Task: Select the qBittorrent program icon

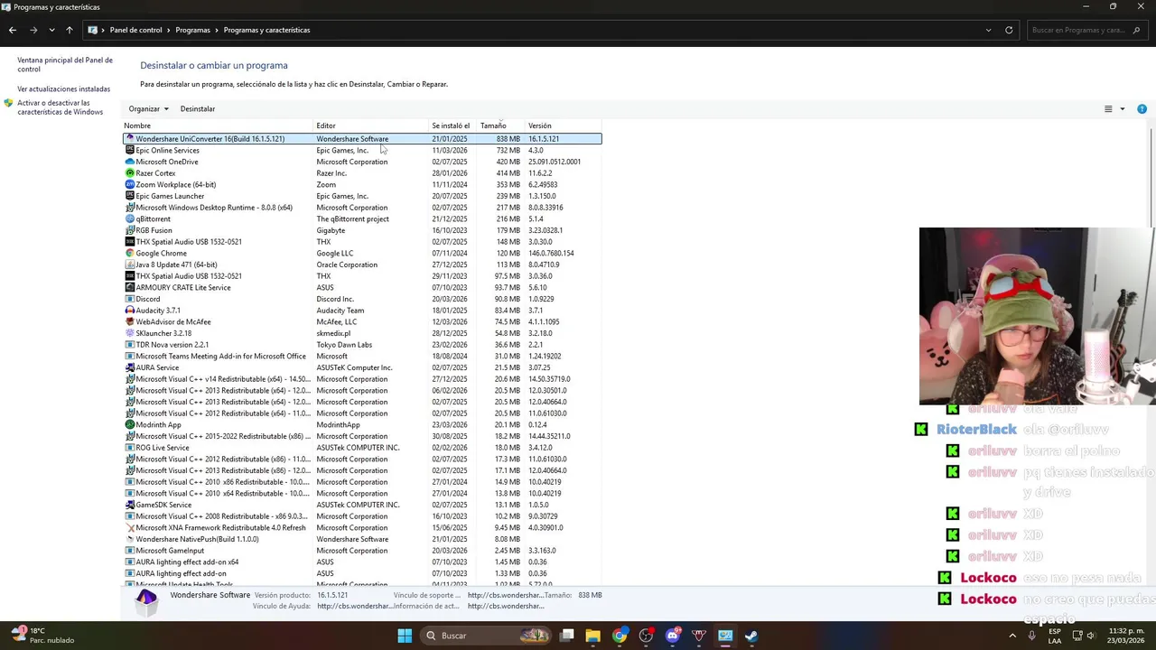Action: 129,218
